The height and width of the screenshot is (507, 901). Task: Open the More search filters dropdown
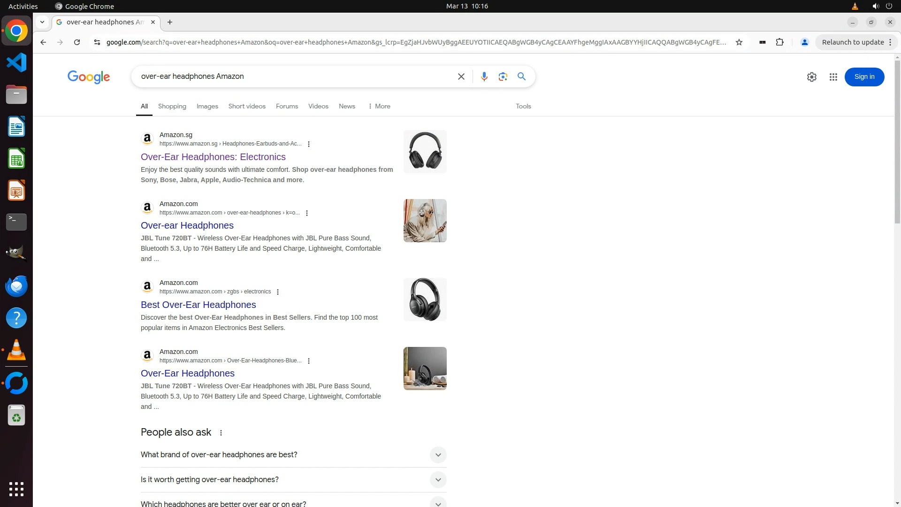click(379, 106)
